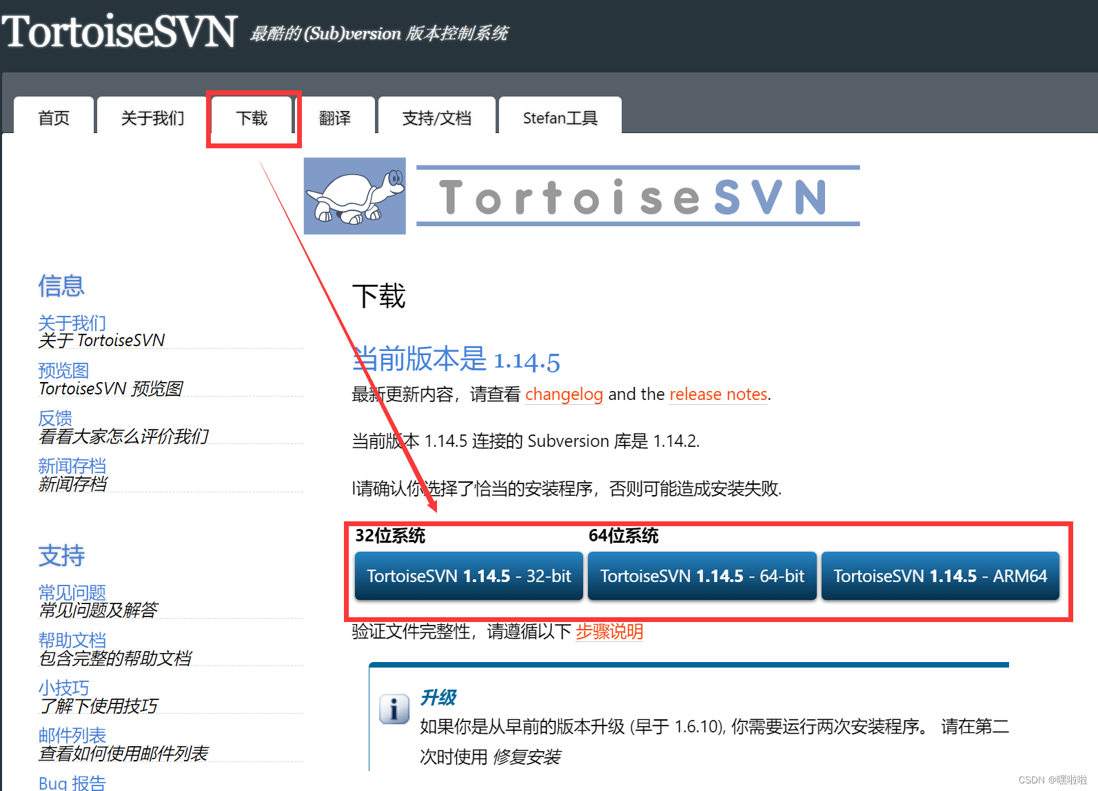
Task: Open the 反馈 sidebar link
Action: [x=55, y=418]
